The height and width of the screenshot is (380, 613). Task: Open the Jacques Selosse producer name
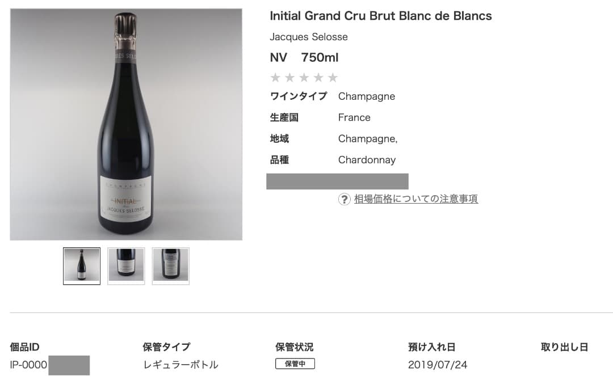click(x=309, y=37)
